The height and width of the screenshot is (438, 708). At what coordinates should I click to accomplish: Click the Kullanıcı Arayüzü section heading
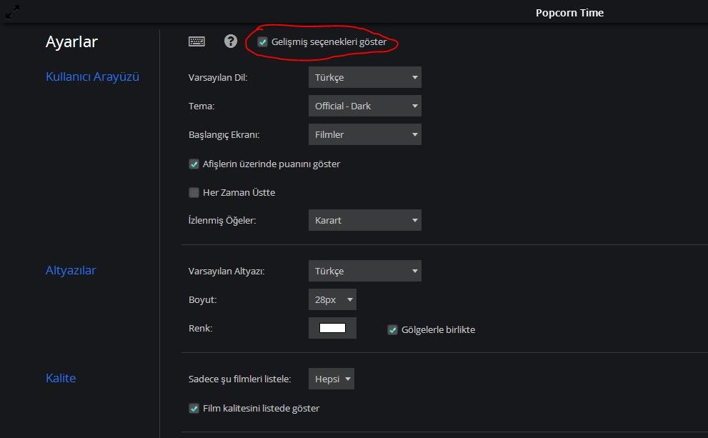[x=93, y=76]
